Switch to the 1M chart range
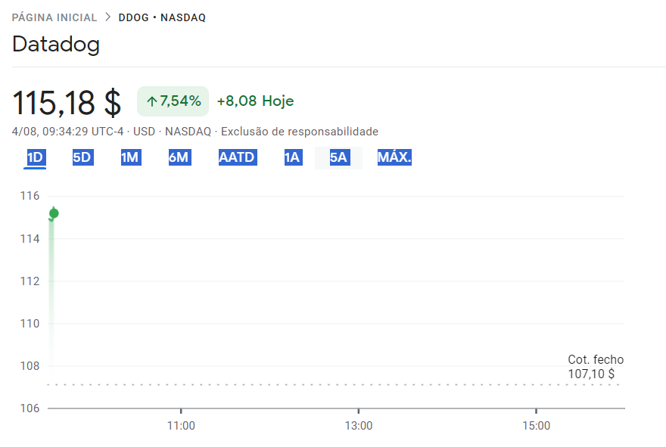Screen dimensions: 666x447 (x=131, y=157)
